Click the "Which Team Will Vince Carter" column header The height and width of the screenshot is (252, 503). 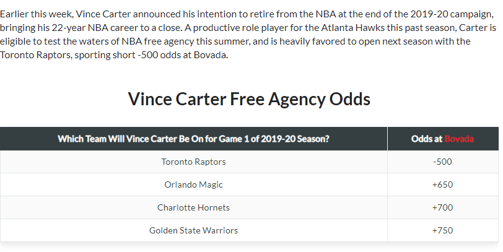tap(193, 139)
